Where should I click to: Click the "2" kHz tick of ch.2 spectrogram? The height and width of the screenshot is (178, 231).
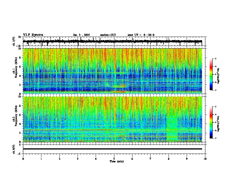(x=20, y=133)
